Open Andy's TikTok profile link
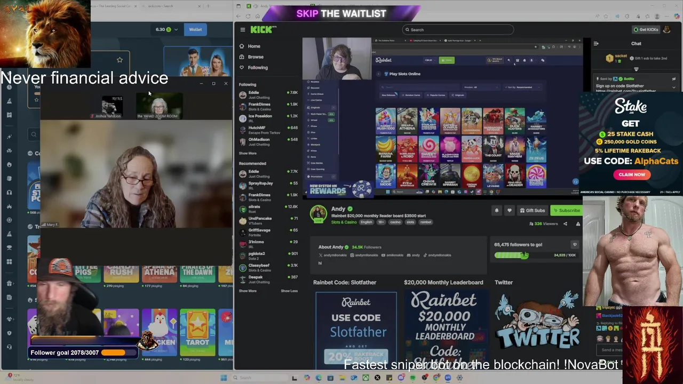The image size is (683, 384). 438,255
